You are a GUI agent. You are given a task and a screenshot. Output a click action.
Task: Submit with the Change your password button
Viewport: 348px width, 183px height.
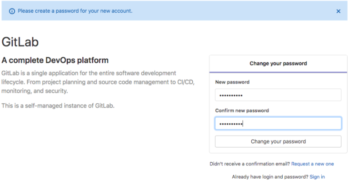click(278, 141)
